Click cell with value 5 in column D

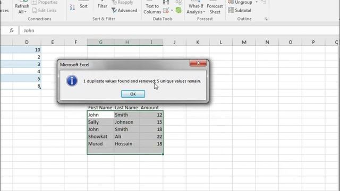click(27, 79)
